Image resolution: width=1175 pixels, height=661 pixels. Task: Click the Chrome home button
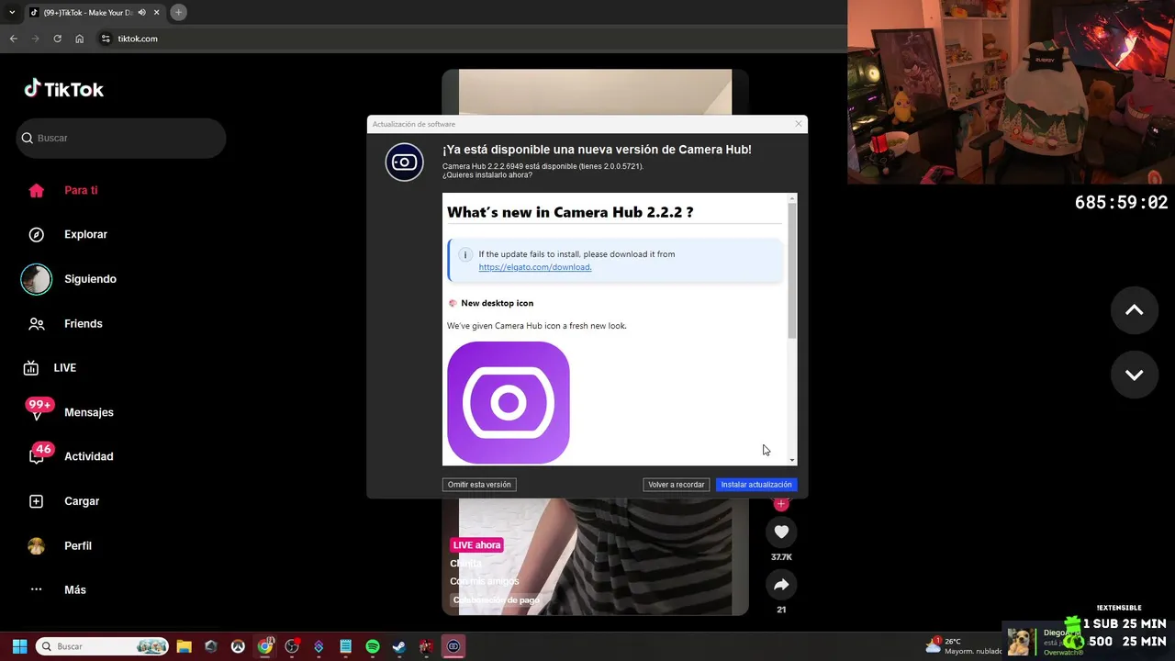click(x=80, y=39)
